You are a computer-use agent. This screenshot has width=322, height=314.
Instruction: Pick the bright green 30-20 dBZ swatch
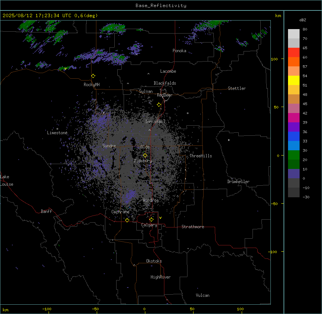294,155
